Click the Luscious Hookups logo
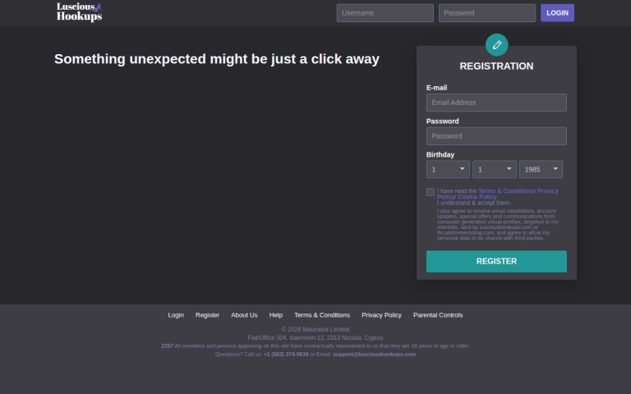The image size is (631, 394). 79,12
